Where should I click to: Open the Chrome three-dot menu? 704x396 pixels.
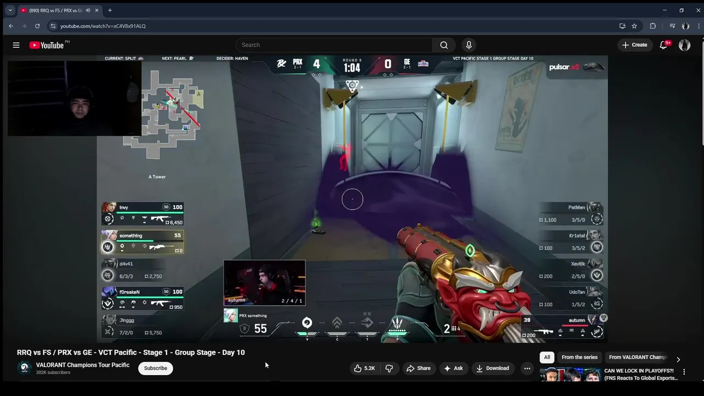(697, 26)
